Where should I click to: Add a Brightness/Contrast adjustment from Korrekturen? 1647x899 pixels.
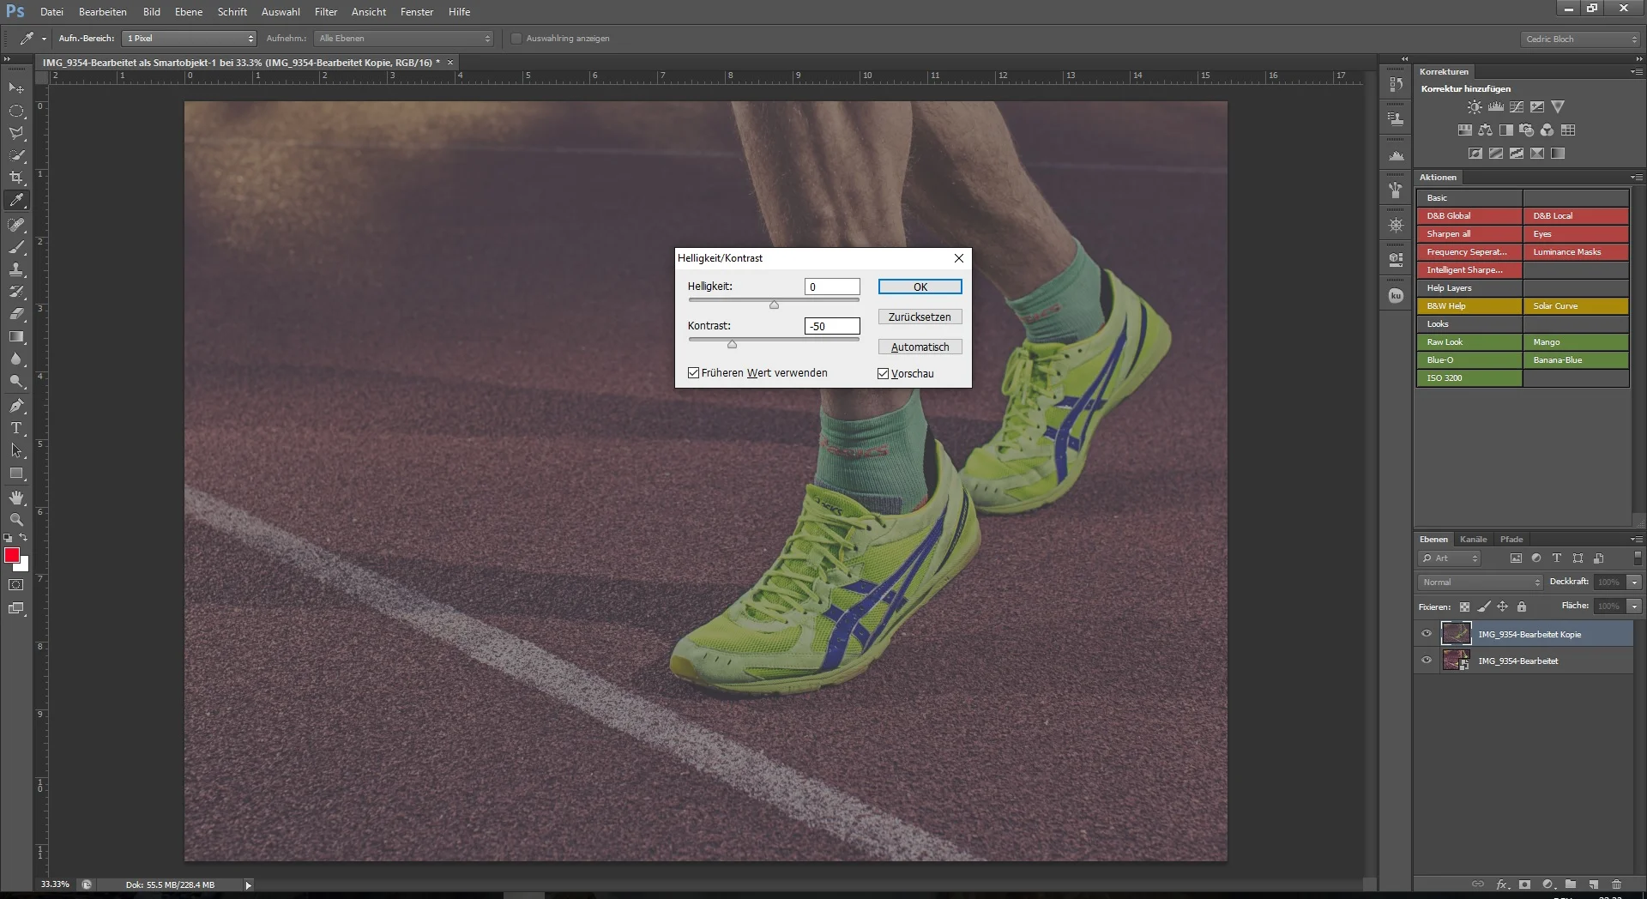coord(1474,107)
